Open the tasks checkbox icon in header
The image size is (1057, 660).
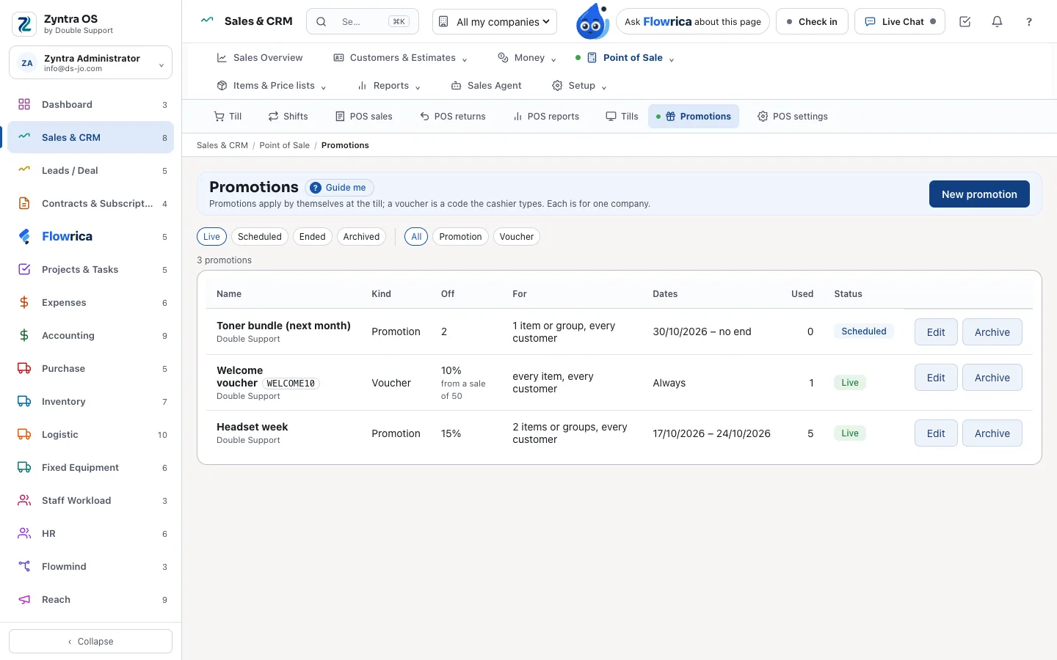click(965, 21)
